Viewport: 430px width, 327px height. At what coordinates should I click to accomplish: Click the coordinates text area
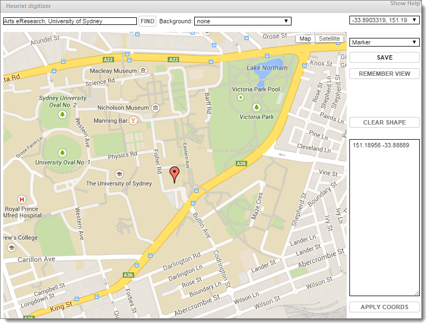(385, 218)
